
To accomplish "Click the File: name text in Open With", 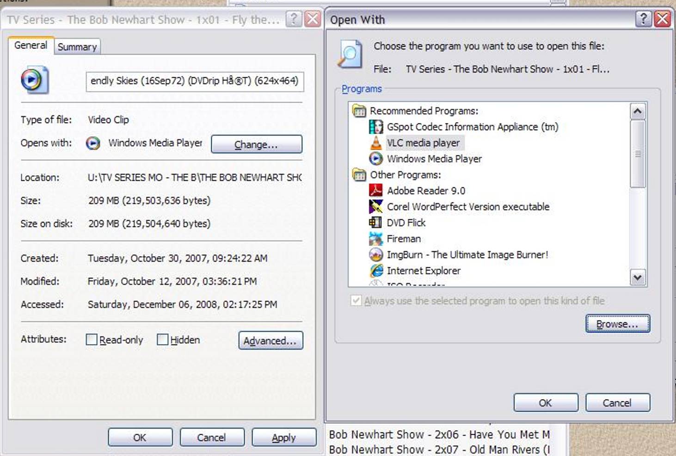I will point(508,69).
